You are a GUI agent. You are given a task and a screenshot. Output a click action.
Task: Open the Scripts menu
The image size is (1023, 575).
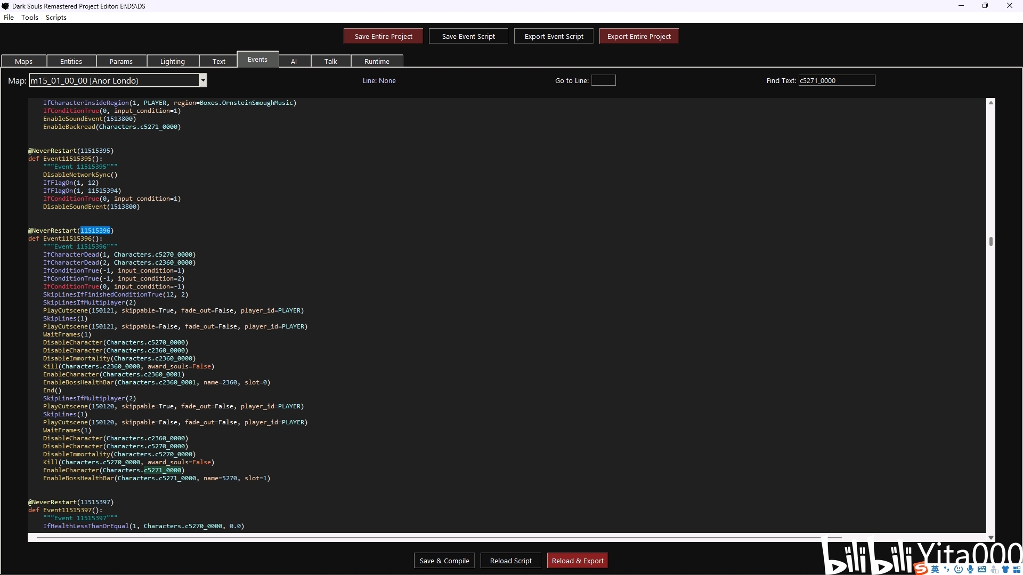(x=56, y=18)
